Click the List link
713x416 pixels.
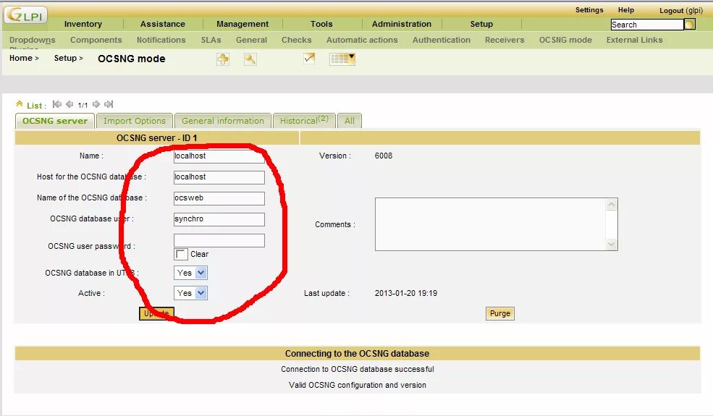(x=34, y=106)
